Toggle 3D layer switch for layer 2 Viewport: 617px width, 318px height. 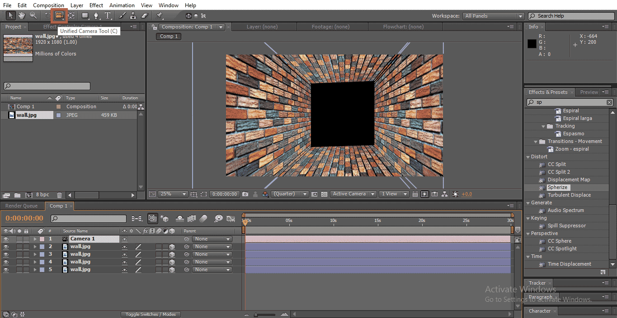172,247
